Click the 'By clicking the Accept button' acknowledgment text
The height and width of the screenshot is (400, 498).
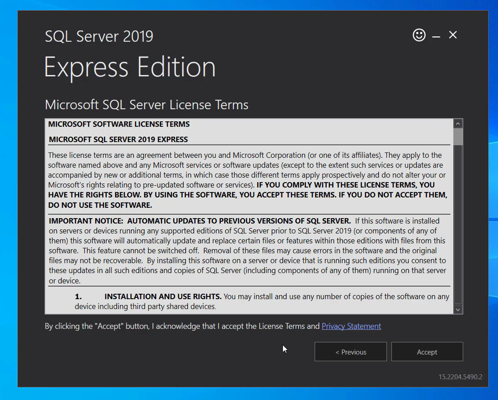(x=182, y=326)
